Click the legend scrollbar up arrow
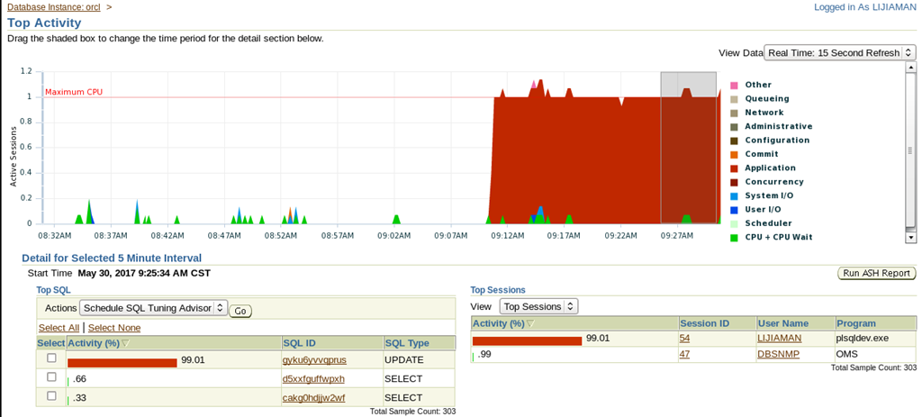The image size is (922, 417). pos(911,67)
